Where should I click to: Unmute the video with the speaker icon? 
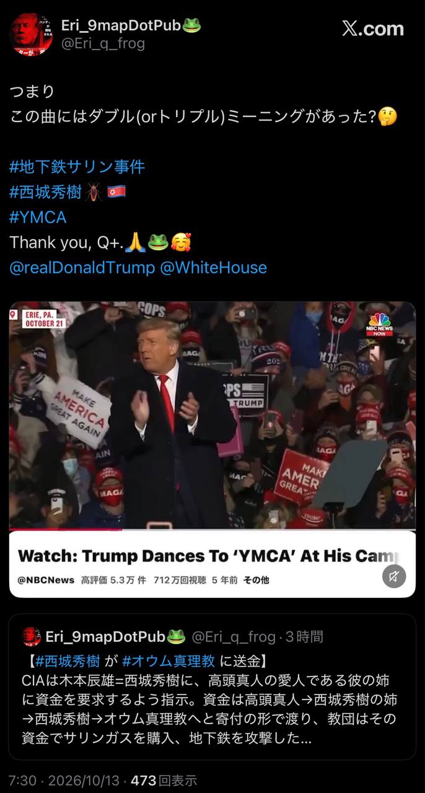[x=394, y=576]
